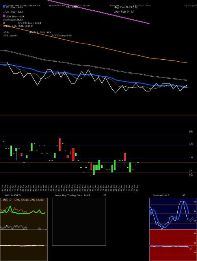Click the MACD values line '2.96, 3.01, -0.05'
This screenshot has height=261, width=197.
click(x=21, y=26)
